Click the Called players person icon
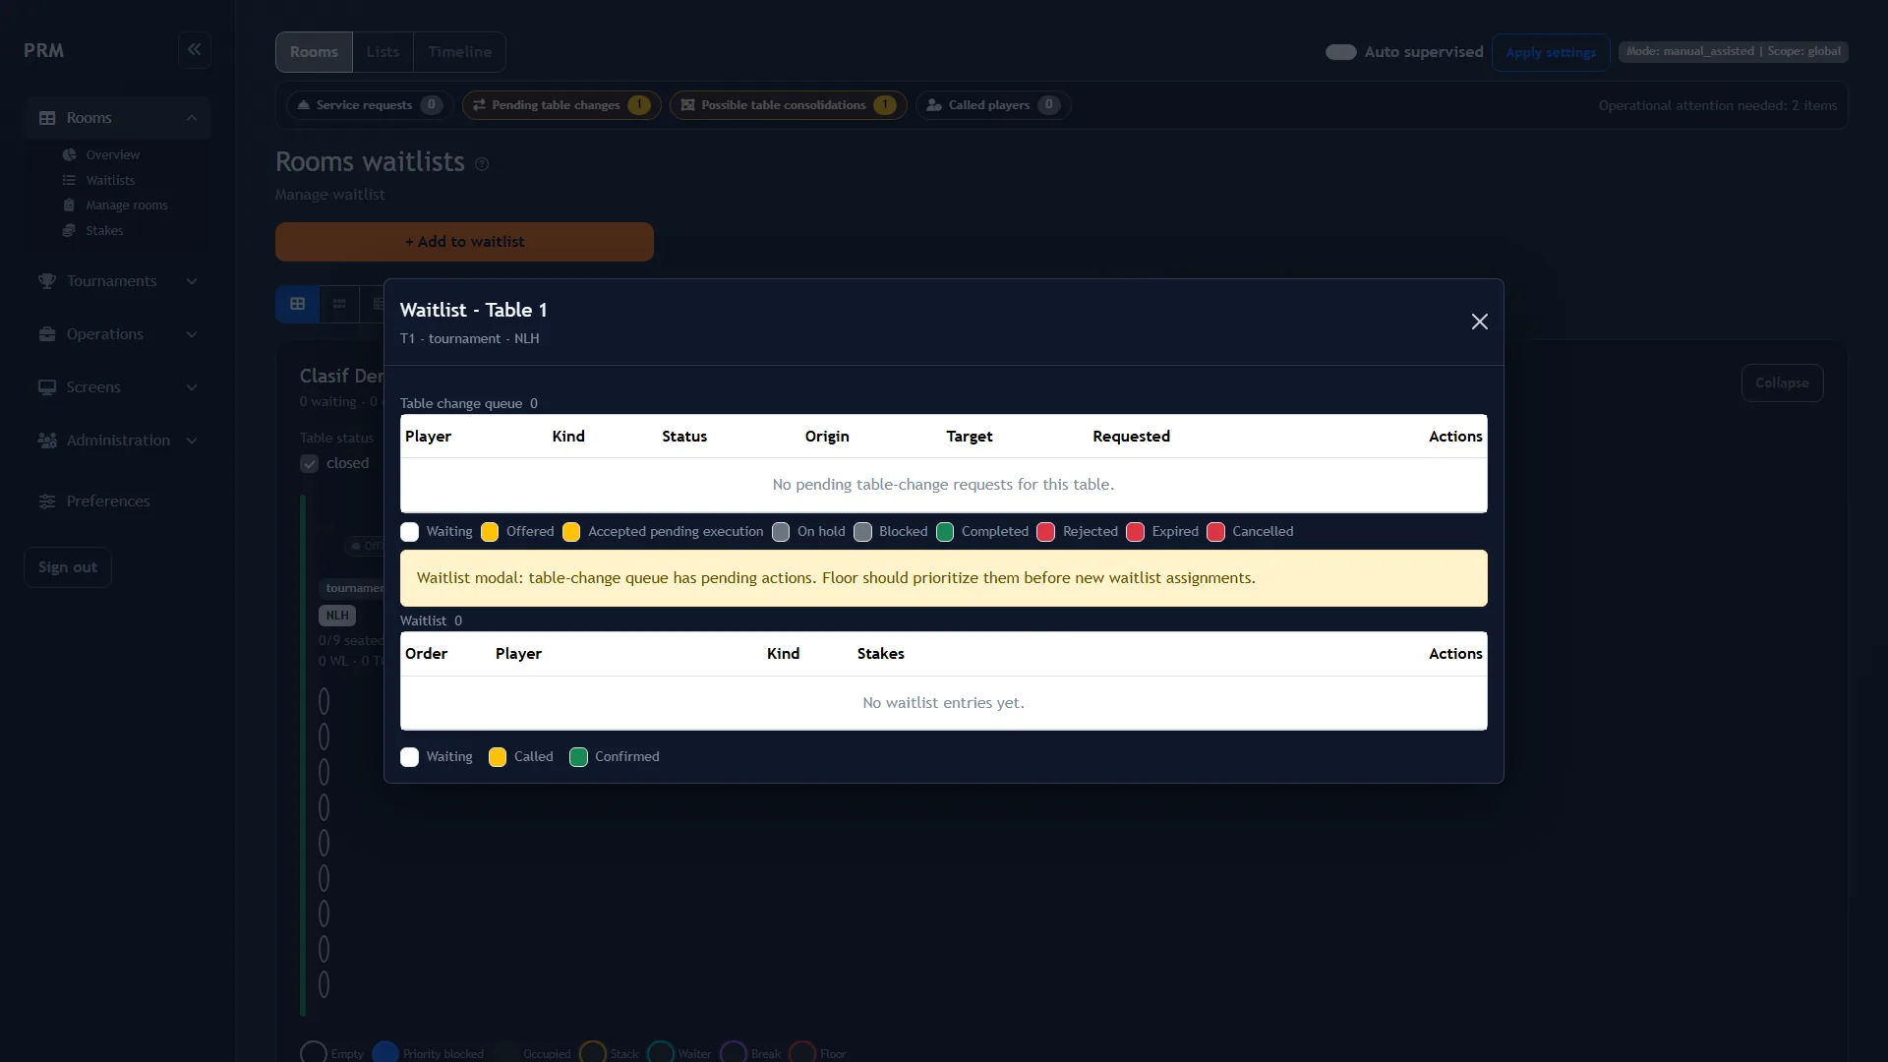1888x1062 pixels. [x=934, y=105]
